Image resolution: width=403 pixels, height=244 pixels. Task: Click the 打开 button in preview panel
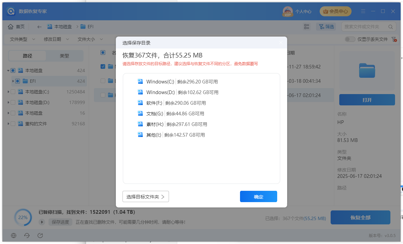coord(367,100)
